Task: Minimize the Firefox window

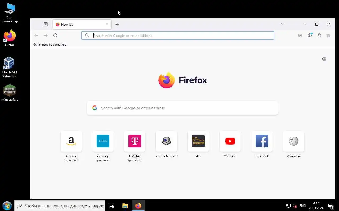Action: click(305, 24)
